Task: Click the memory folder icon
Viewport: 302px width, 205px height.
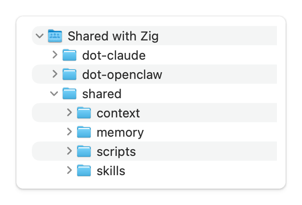Action: (84, 132)
